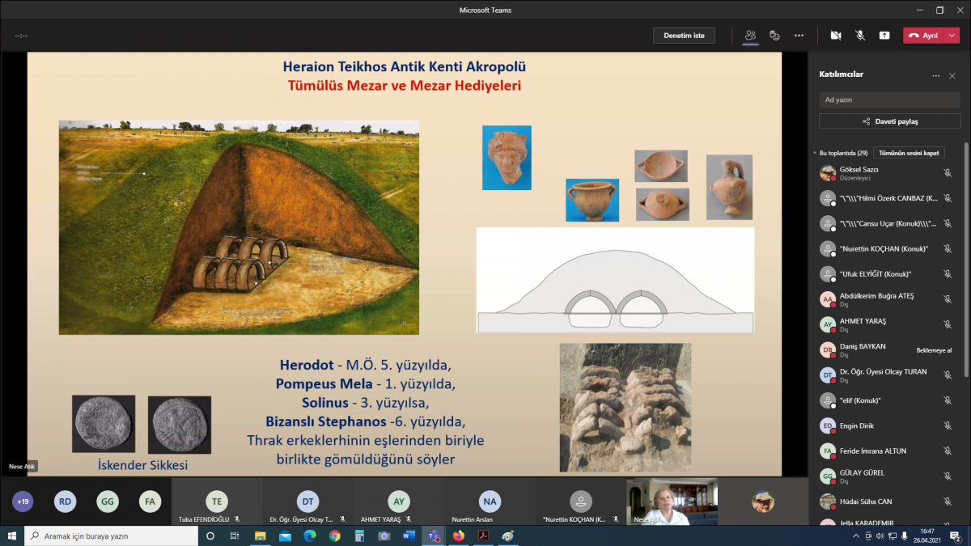The height and width of the screenshot is (546, 971).
Task: Toggle mic icon for Hilmi Özerk CANBAZ
Action: pyautogui.click(x=948, y=198)
